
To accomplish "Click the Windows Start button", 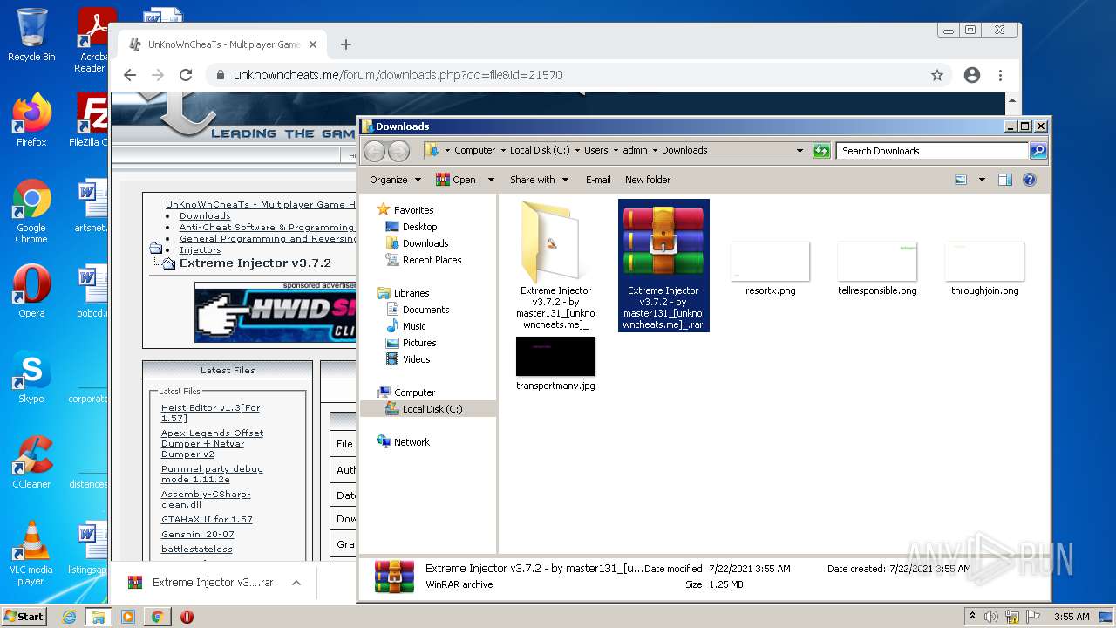I will click(x=24, y=617).
